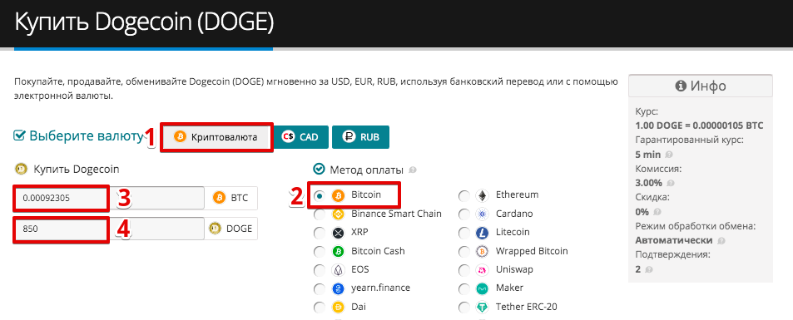Click the BTC amount input field
Viewport: 793px width, 320px height.
click(109, 198)
